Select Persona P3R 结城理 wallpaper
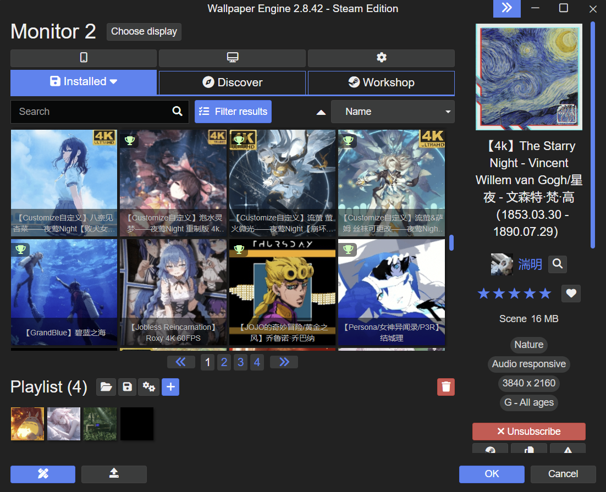Image resolution: width=606 pixels, height=492 pixels. coord(392,292)
